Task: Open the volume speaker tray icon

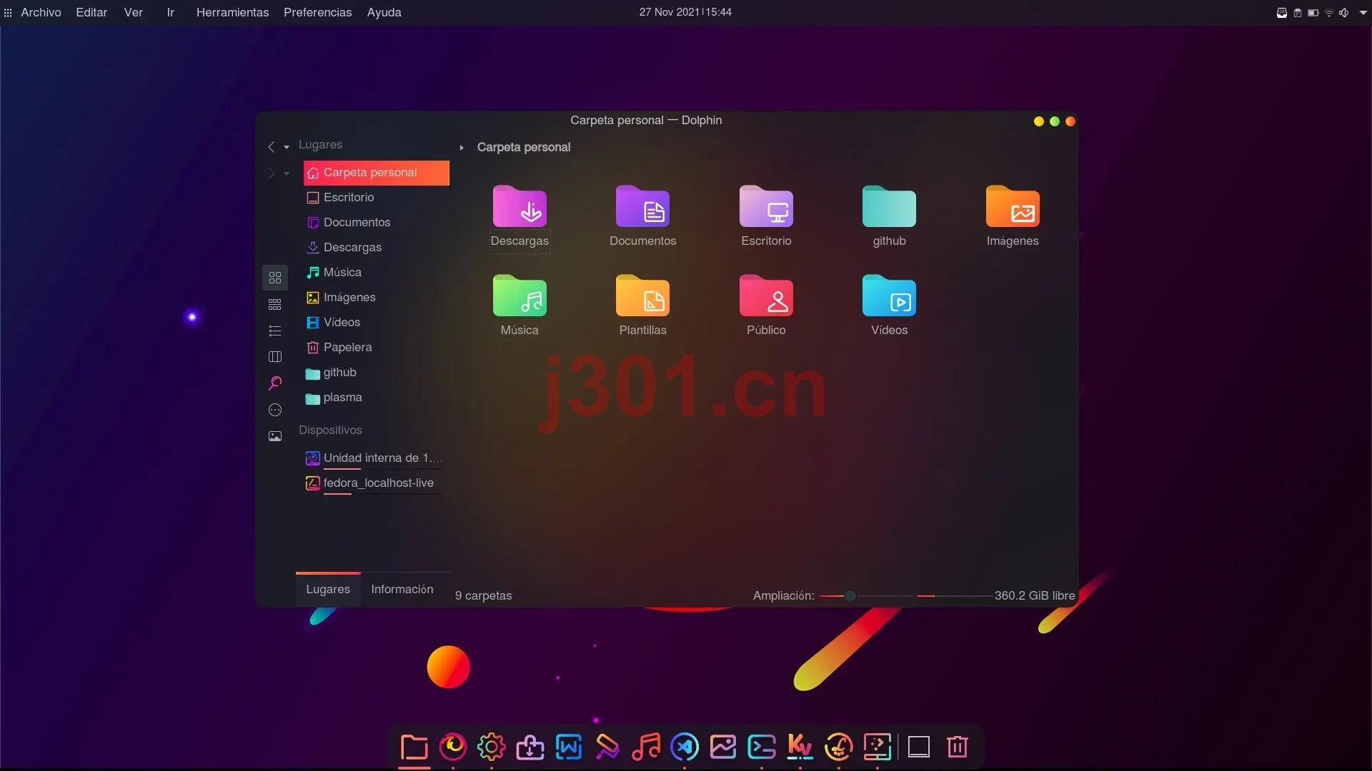Action: [1344, 13]
